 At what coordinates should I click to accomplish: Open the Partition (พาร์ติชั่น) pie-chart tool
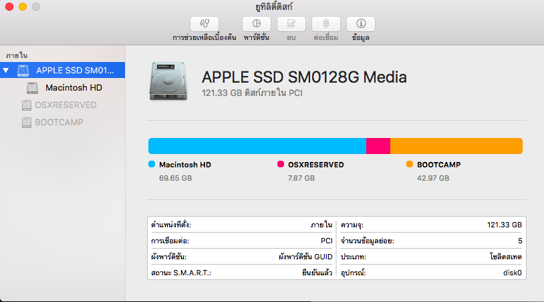(257, 23)
